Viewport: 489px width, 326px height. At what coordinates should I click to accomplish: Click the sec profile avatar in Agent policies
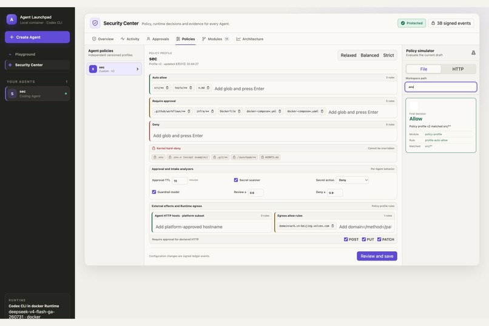tap(93, 69)
